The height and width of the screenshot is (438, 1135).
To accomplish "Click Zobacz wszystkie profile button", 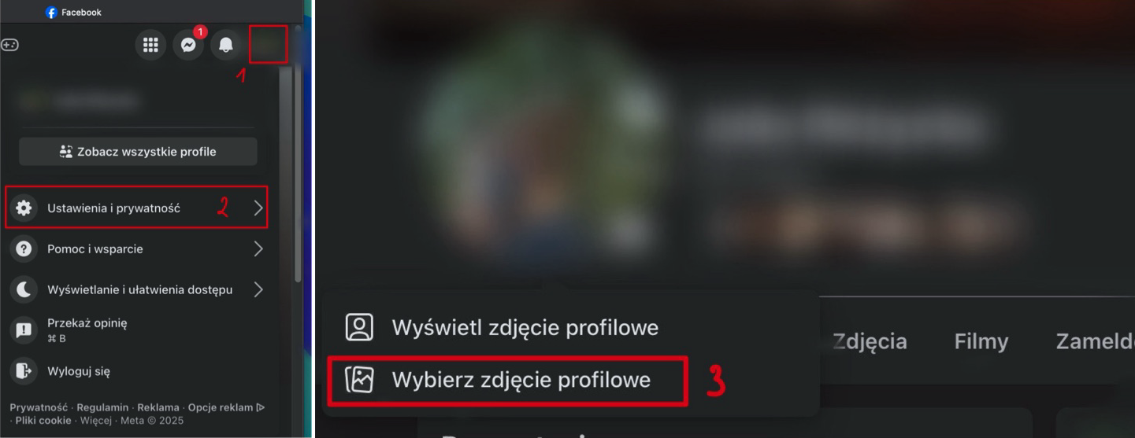I will 138,152.
